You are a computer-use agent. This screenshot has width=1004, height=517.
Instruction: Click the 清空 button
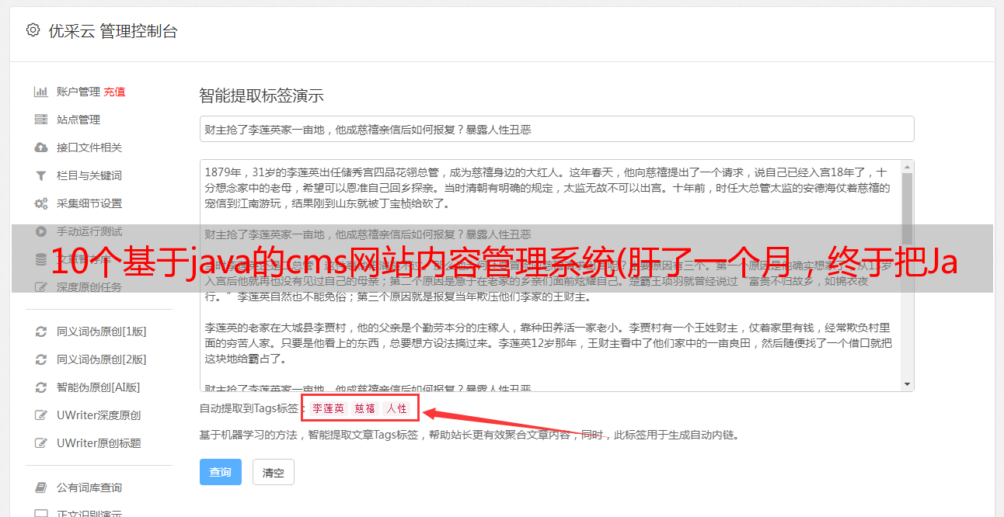[274, 472]
